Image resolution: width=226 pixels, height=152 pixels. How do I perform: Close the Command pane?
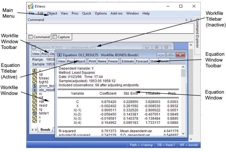coord(191,20)
